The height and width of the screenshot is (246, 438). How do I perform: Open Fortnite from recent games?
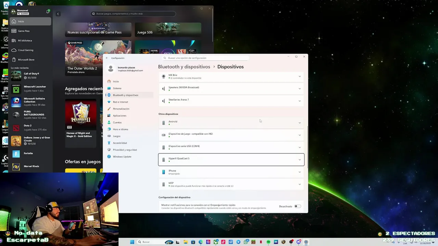click(x=30, y=154)
